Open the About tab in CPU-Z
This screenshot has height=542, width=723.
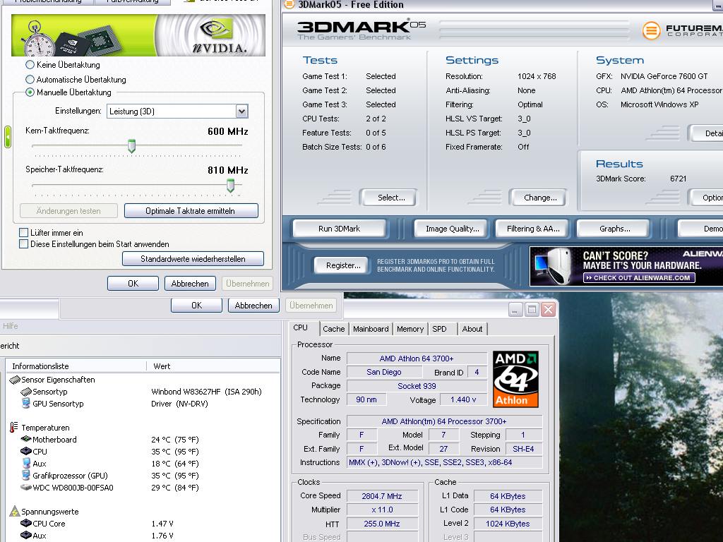point(472,329)
